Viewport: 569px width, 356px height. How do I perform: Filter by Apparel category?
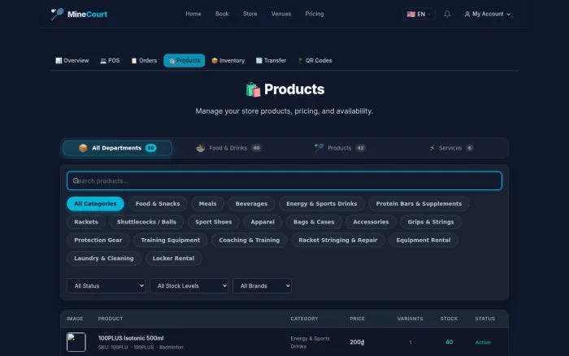[x=263, y=222]
